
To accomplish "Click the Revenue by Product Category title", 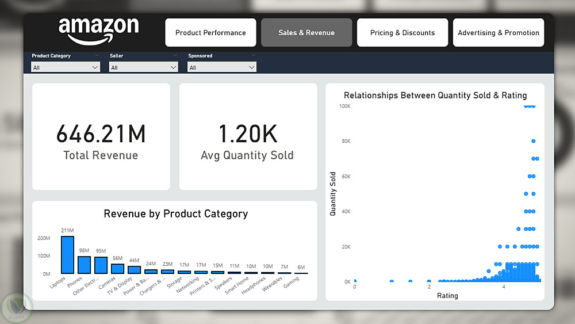I will click(175, 214).
